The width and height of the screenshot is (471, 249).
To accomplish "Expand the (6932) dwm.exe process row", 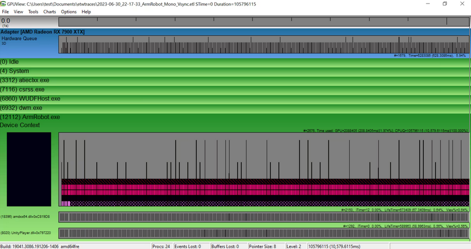I will pos(21,108).
